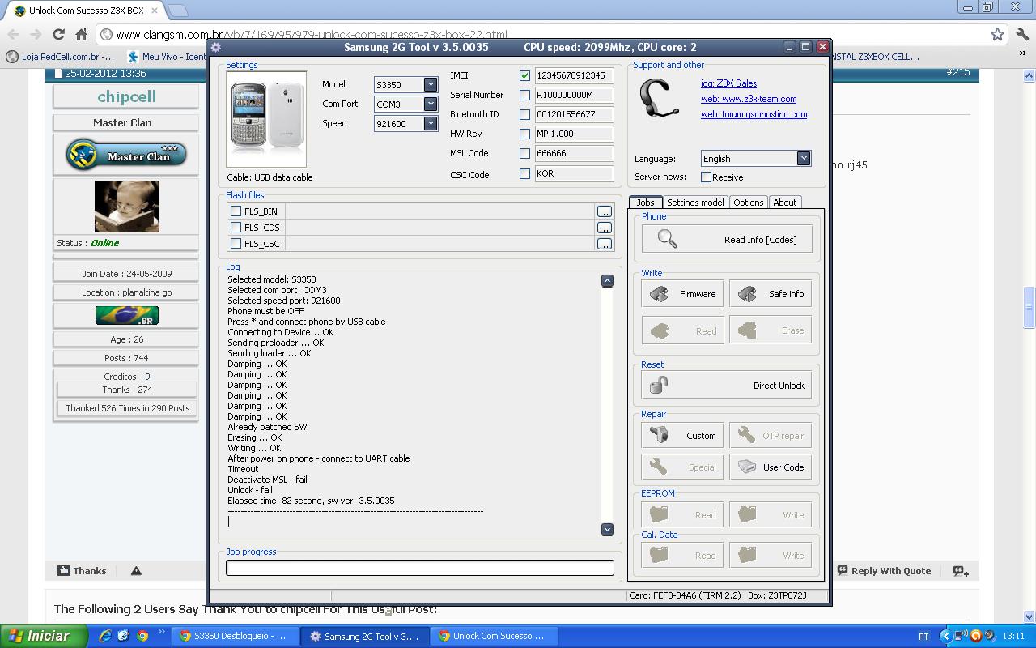This screenshot has width=1036, height=648.
Task: Click the log scroll up arrow
Action: (x=607, y=280)
